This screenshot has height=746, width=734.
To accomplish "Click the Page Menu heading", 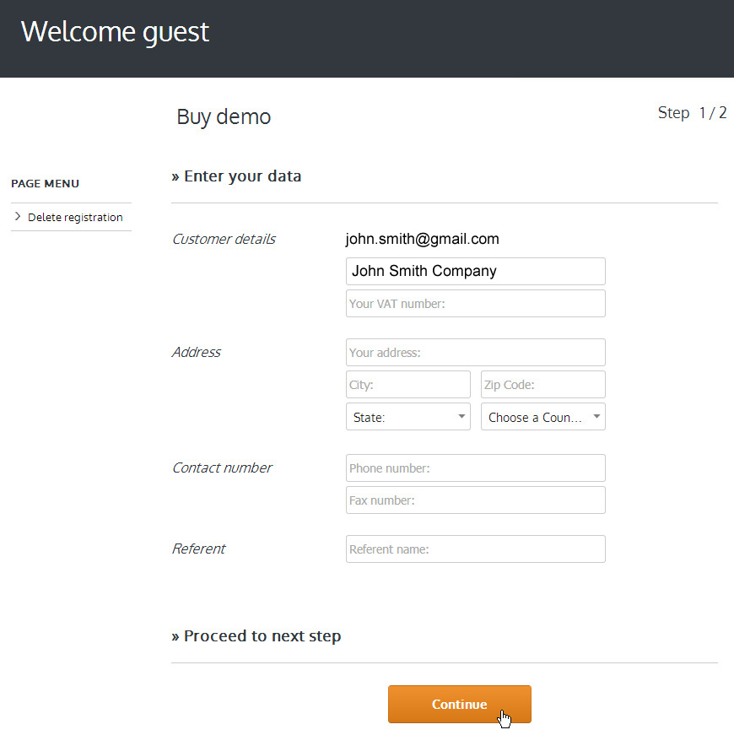I will [46, 184].
